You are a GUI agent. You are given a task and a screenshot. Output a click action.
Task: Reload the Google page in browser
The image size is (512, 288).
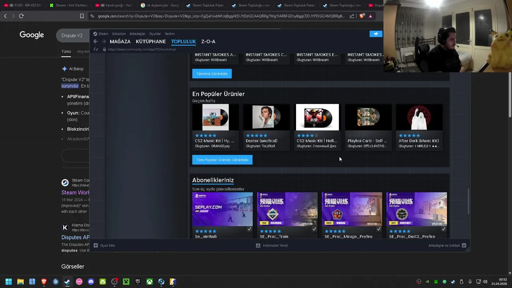click(21, 16)
